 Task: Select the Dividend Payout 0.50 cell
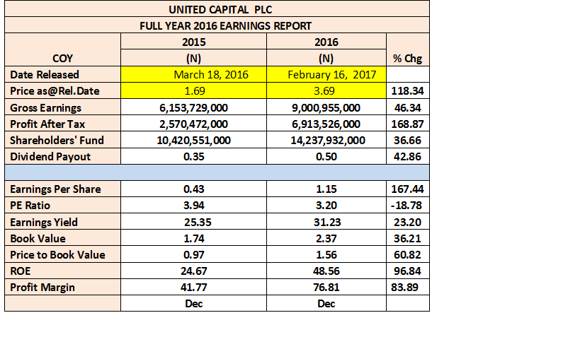pos(326,156)
